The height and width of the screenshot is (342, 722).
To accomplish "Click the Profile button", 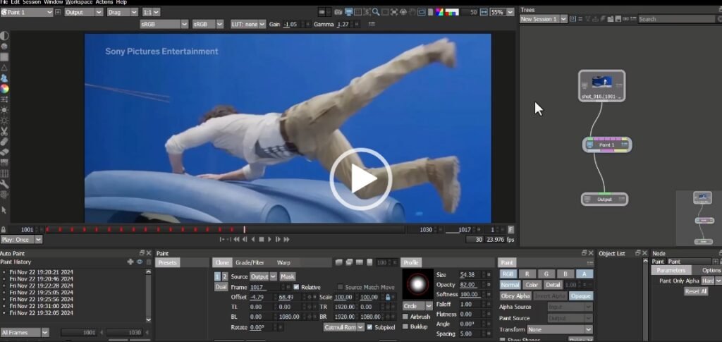I will tap(411, 263).
